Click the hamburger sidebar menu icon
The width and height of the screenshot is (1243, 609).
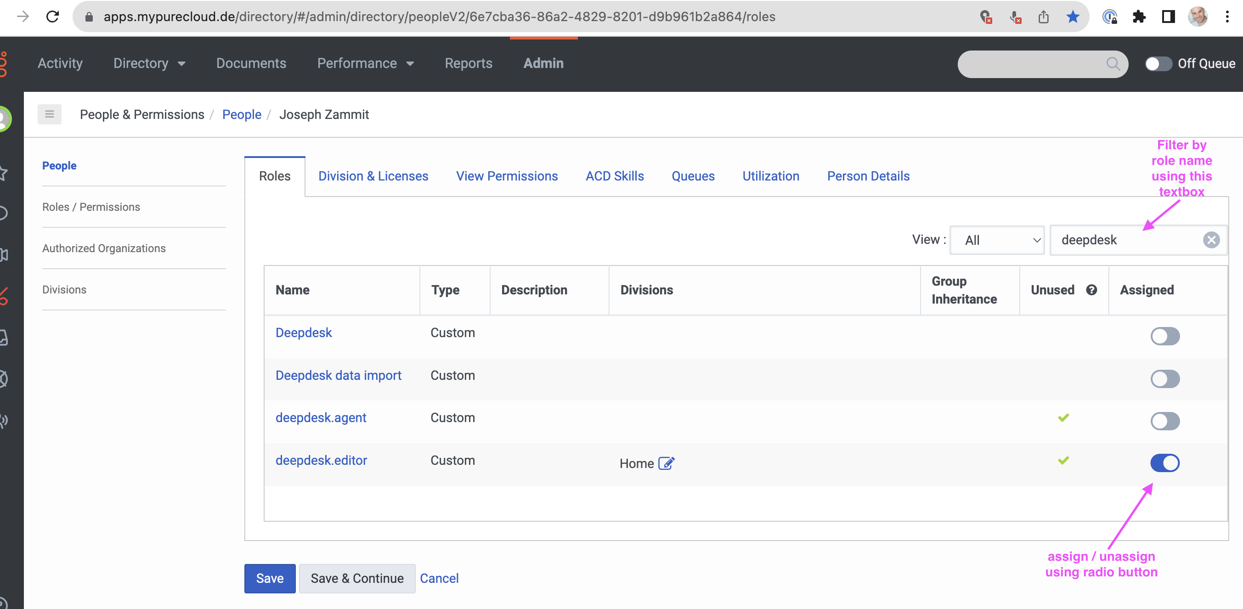coord(49,114)
